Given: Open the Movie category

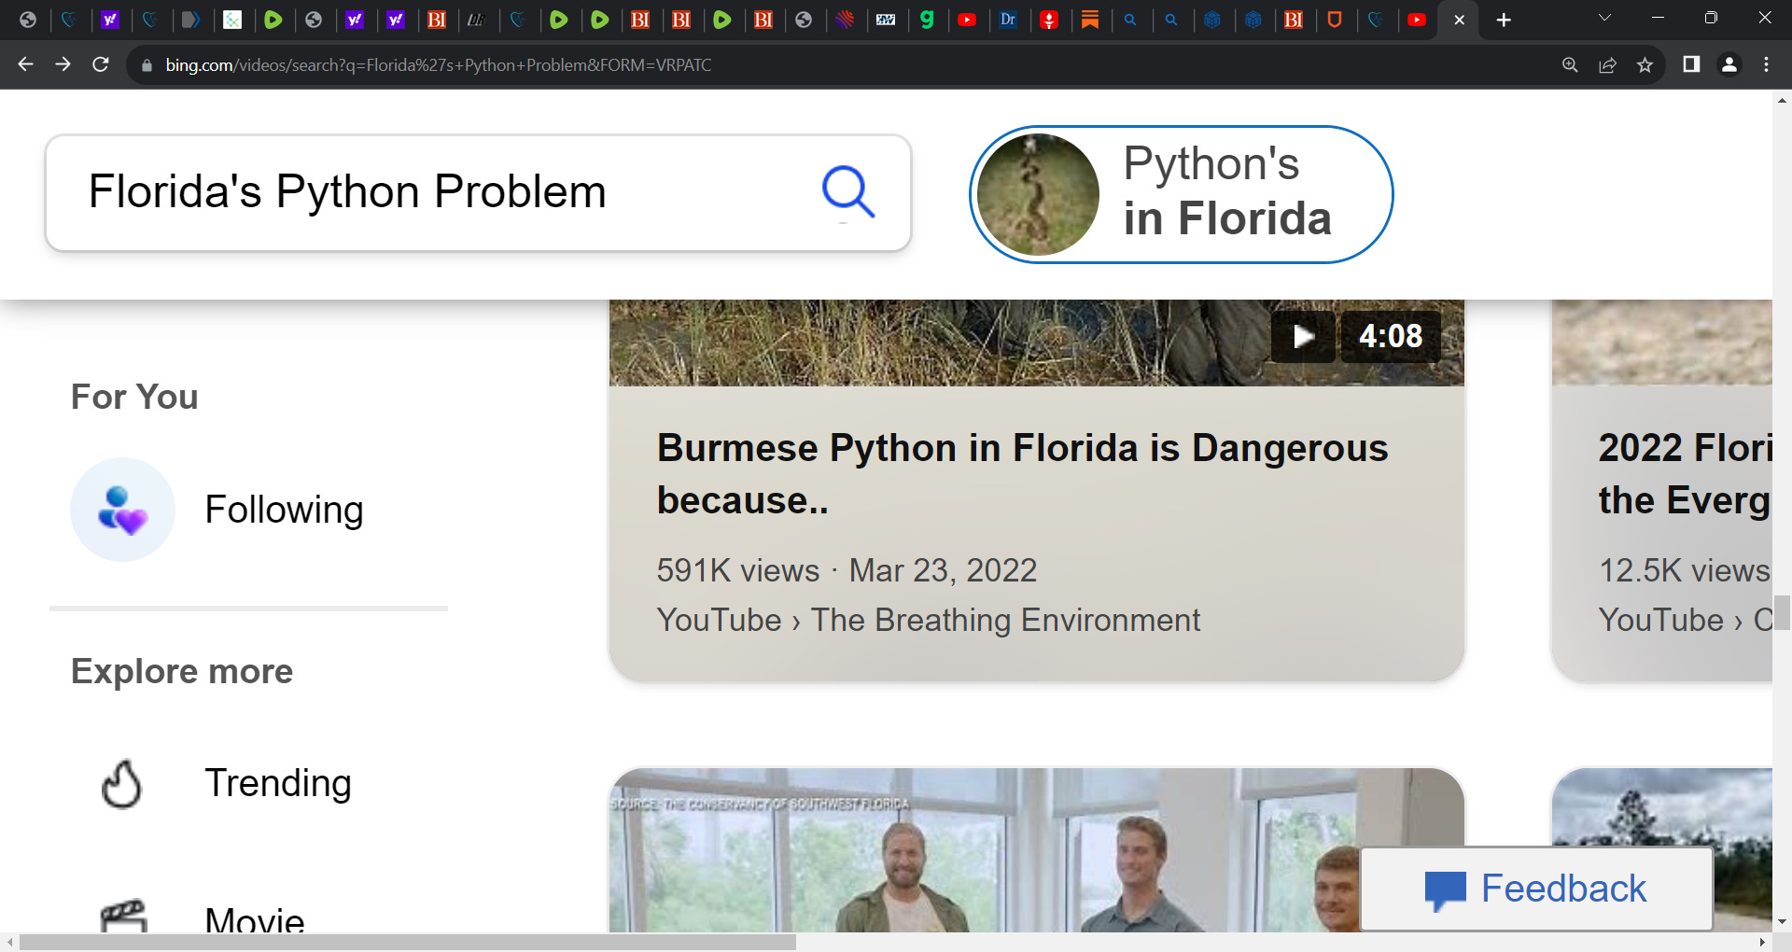Looking at the screenshot, I should click(255, 919).
